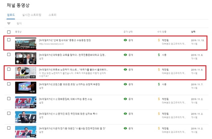The height and width of the screenshot is (139, 212).
Task: Open video titled 교원그룹 '레드펜 코딩' 소개하는 오현덕 부문장
Action: (69, 84)
